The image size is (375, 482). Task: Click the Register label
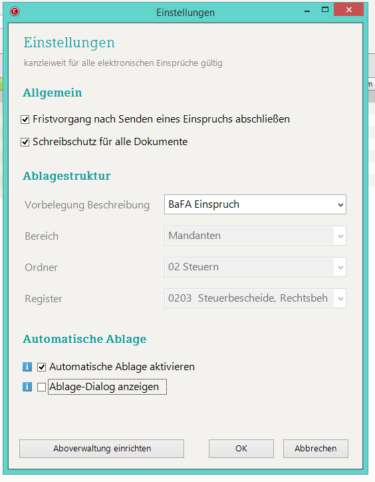coord(43,299)
